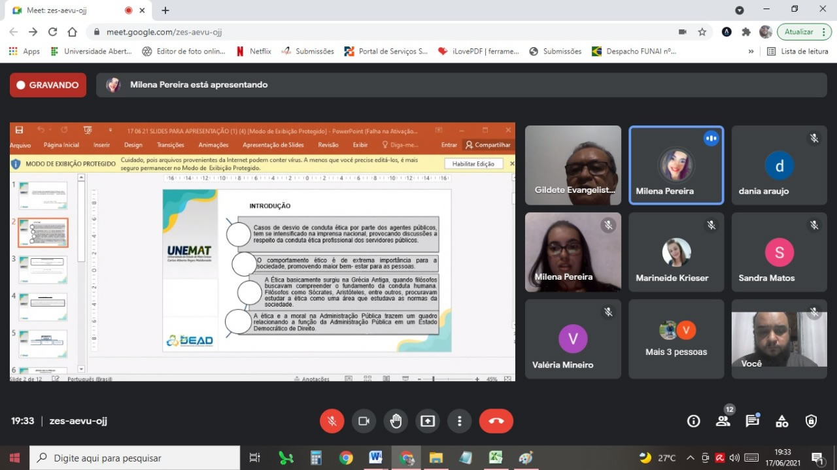Image resolution: width=837 pixels, height=470 pixels.
Task: Leave the call with red hang-up button
Action: [x=496, y=421]
